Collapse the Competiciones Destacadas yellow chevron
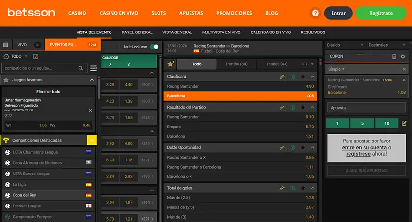Viewport: 412px width, 222px height. pyautogui.click(x=92, y=140)
